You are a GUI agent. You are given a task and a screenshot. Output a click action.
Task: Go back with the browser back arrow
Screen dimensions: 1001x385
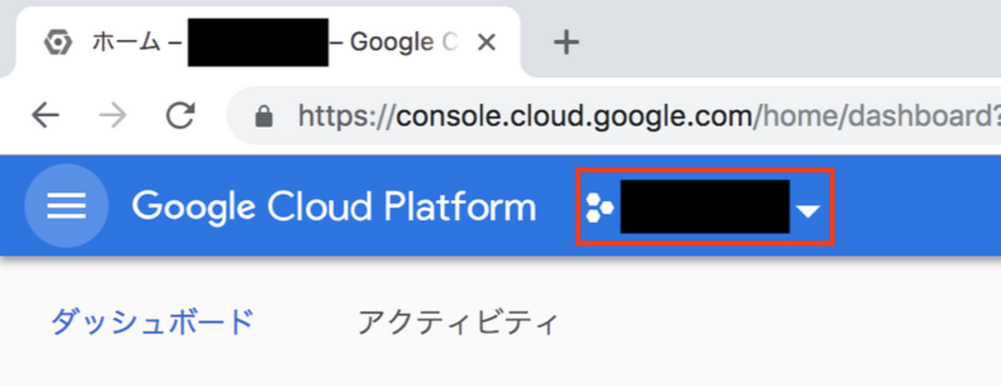point(45,116)
